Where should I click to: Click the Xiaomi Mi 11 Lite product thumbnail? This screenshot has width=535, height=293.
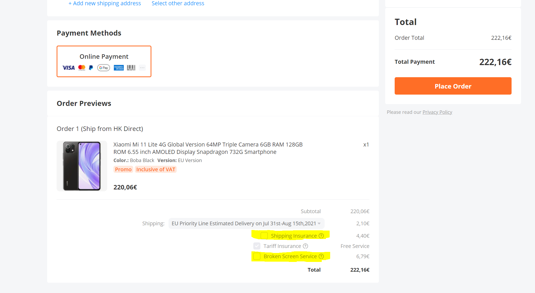82,166
